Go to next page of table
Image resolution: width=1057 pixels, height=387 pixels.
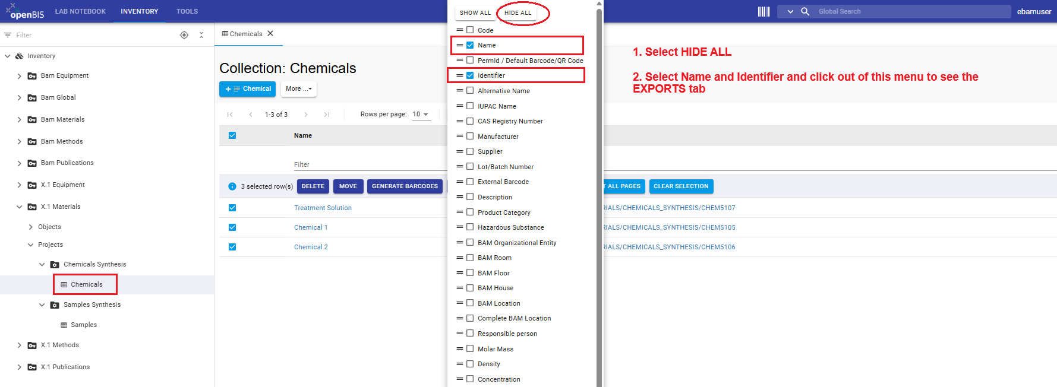pos(306,115)
